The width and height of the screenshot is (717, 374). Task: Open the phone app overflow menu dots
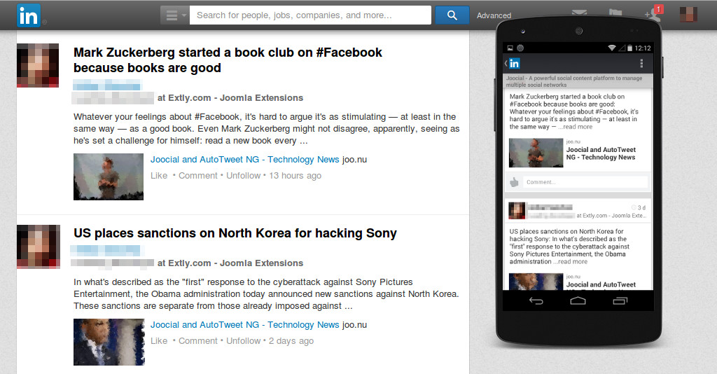pos(641,64)
